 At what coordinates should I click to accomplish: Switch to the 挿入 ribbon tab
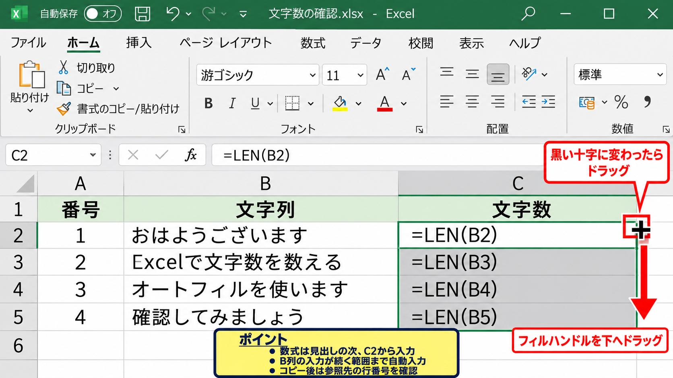tap(139, 43)
